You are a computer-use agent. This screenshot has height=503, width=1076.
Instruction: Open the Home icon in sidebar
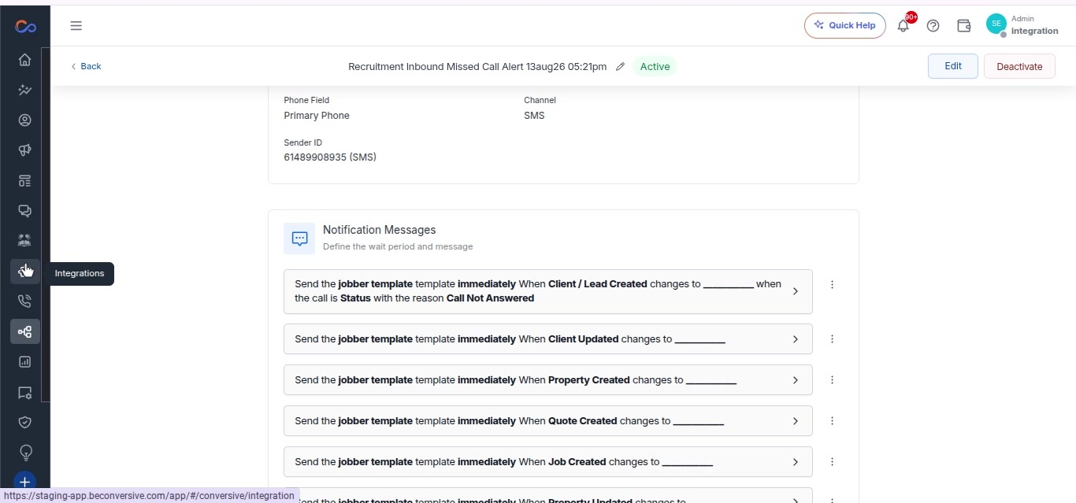[x=24, y=60]
